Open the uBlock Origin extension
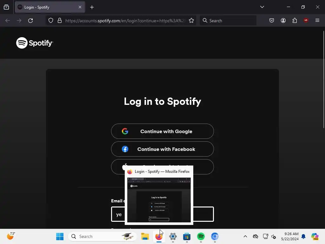This screenshot has width=325, height=244. click(x=306, y=20)
